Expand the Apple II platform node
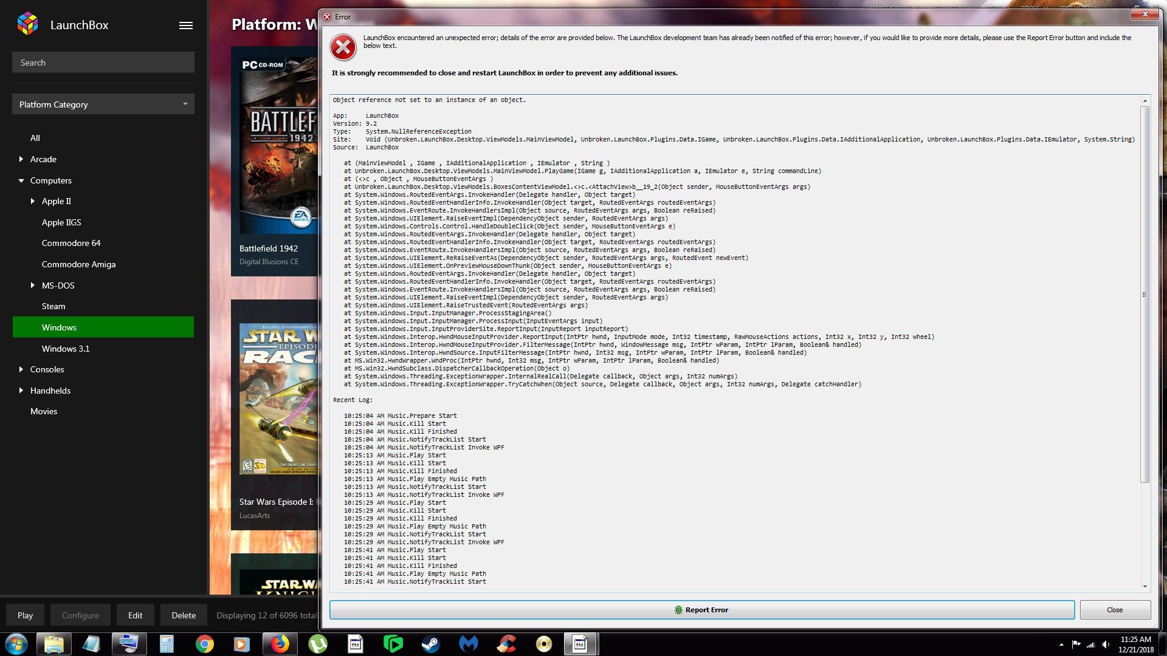The width and height of the screenshot is (1167, 656). (33, 201)
